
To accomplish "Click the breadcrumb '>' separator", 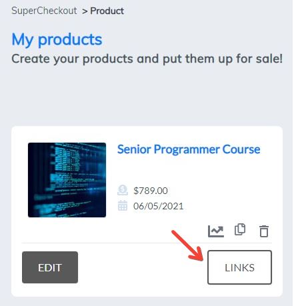I will coord(85,11).
